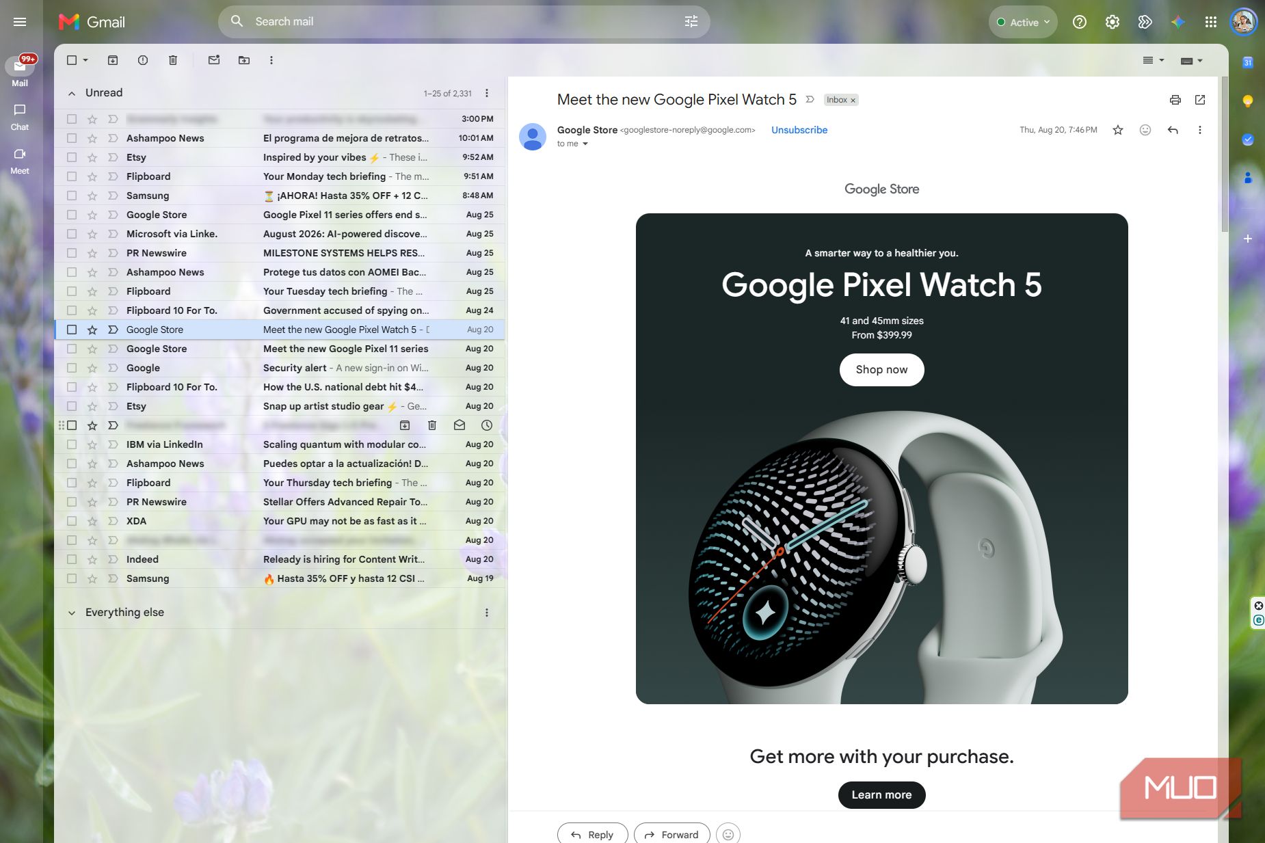The height and width of the screenshot is (843, 1265).
Task: Click the Gemini sparkle icon
Action: point(1178,22)
